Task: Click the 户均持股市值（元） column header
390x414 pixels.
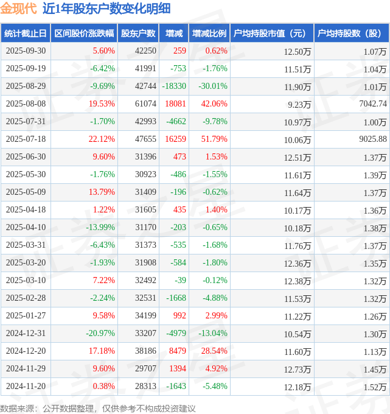Action: tap(272, 33)
